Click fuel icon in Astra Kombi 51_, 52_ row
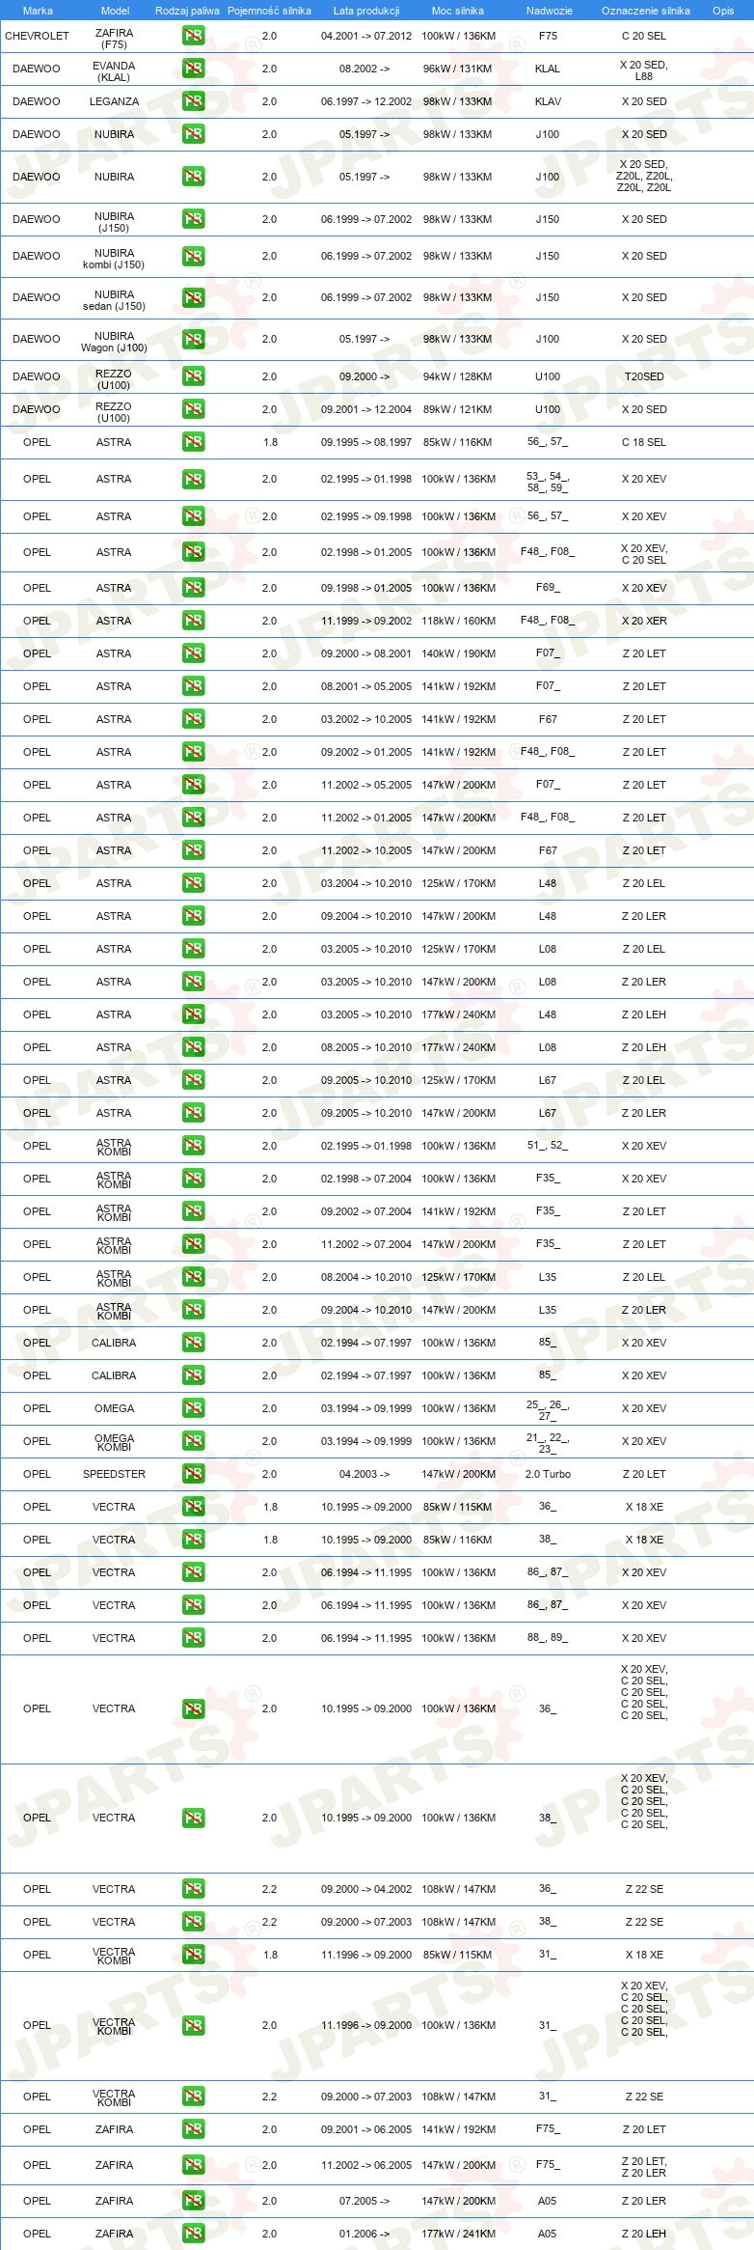Viewport: 754px width, 2250px height. [x=193, y=1146]
